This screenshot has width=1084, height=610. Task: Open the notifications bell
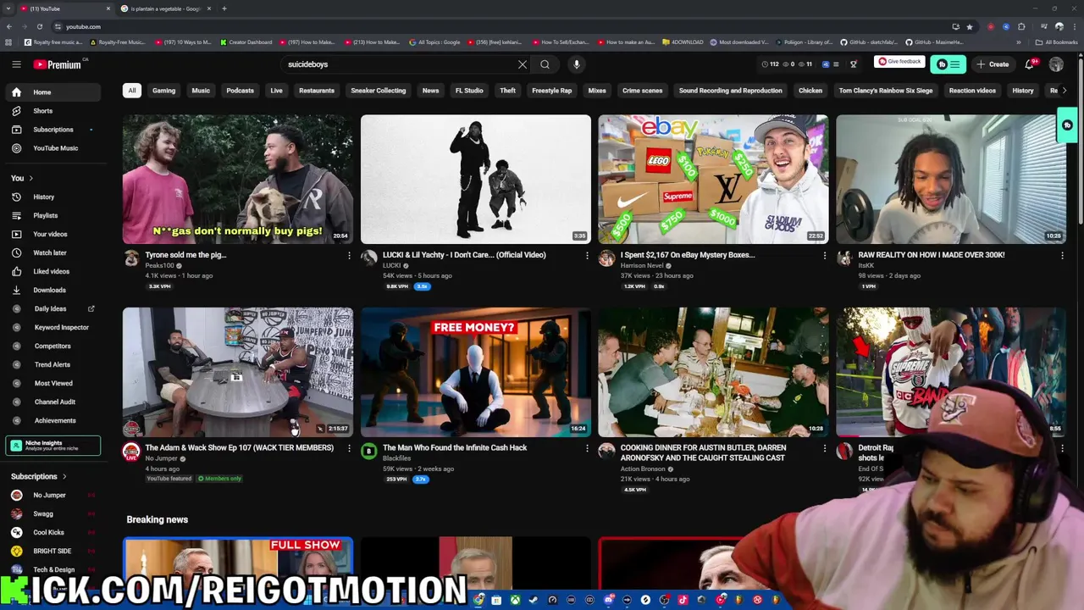[1030, 64]
